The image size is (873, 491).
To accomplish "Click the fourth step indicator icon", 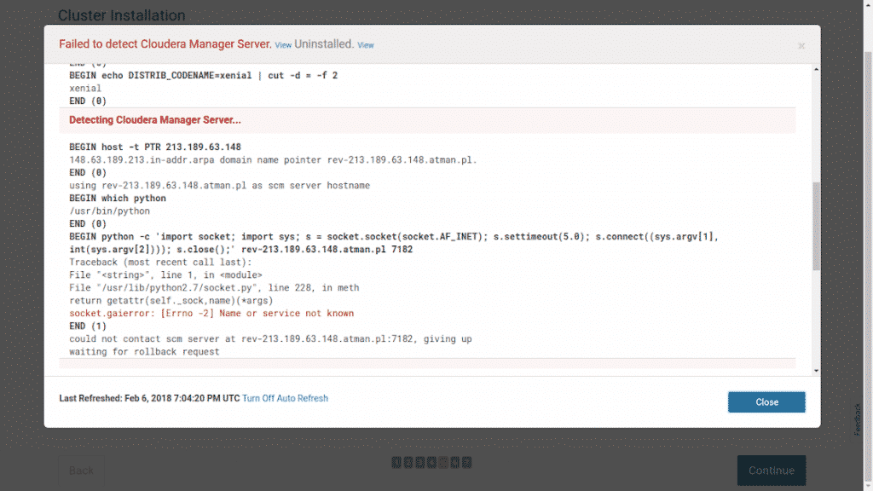I will point(431,462).
